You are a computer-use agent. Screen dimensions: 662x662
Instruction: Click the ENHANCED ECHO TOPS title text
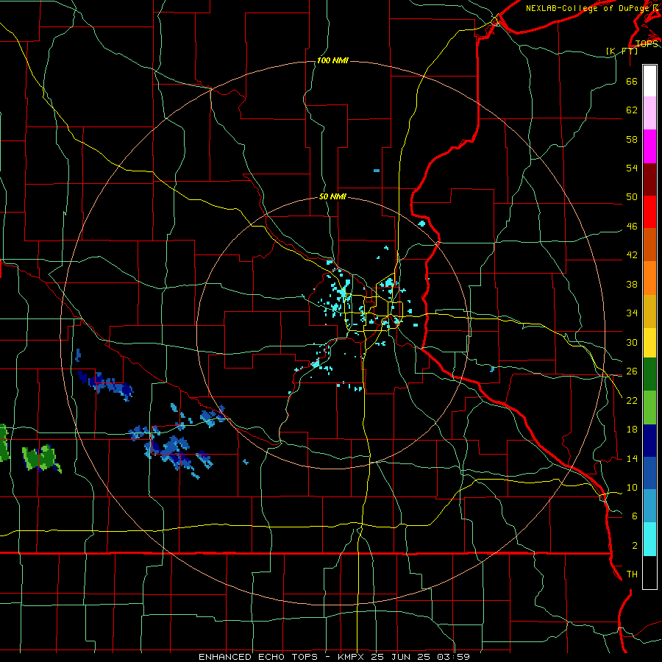pyautogui.click(x=258, y=657)
